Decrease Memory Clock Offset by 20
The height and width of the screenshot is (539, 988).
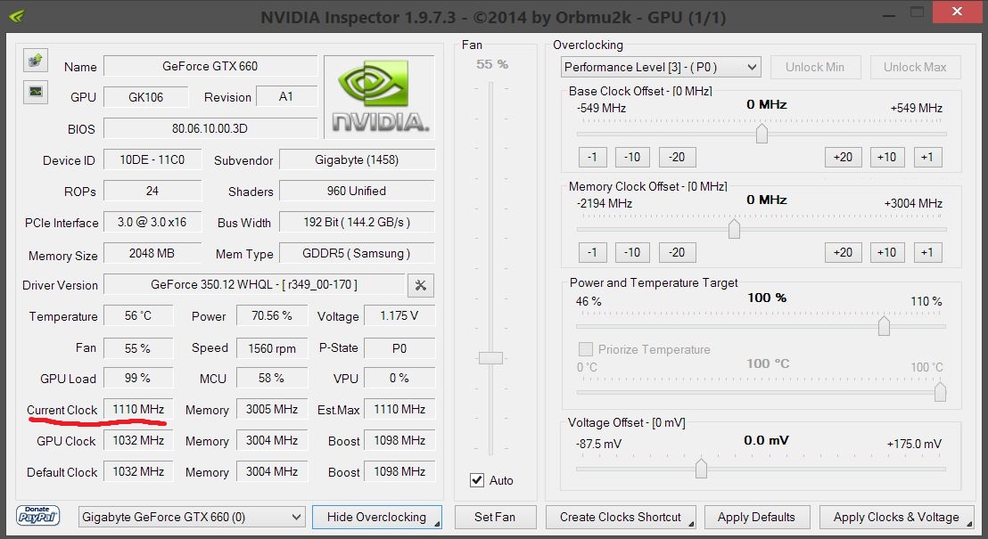click(x=677, y=252)
